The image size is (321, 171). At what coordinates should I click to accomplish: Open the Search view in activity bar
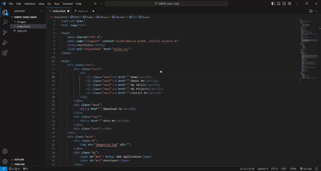pyautogui.click(x=5, y=22)
